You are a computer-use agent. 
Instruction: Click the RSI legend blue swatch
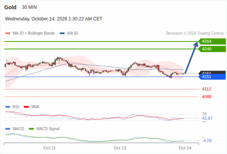pyautogui.click(x=8, y=107)
